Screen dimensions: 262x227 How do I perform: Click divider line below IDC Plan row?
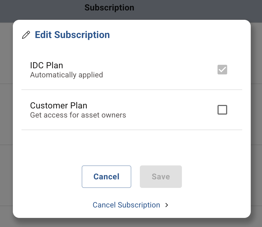(x=131, y=90)
